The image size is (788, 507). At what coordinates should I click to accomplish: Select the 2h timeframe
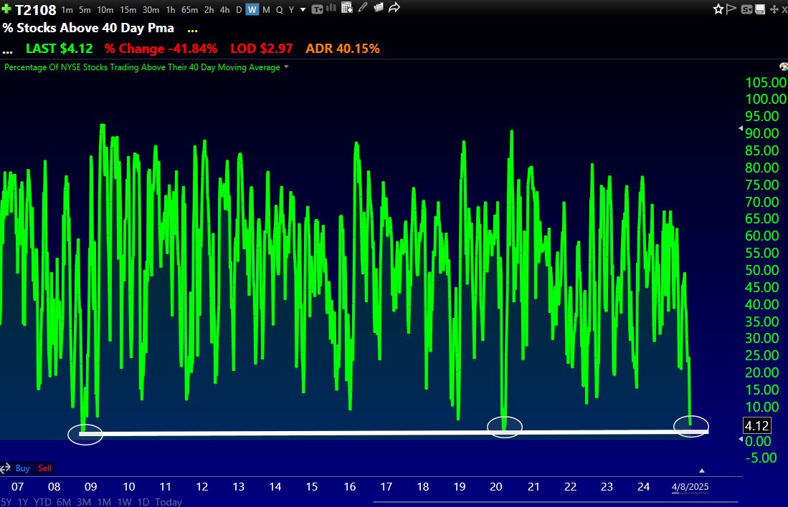[x=209, y=10]
